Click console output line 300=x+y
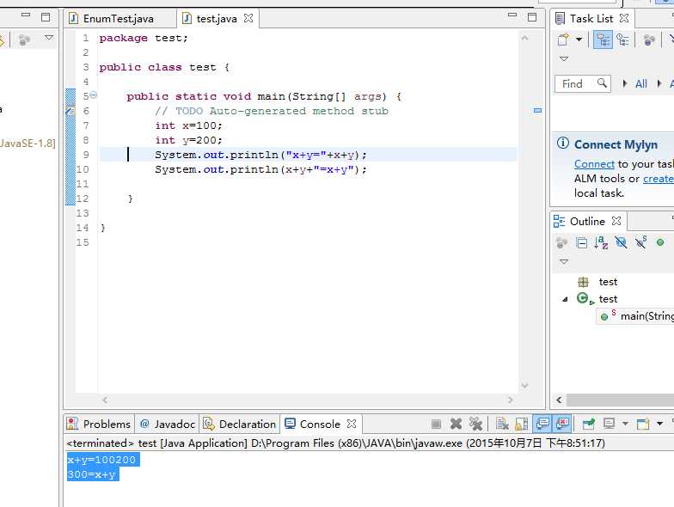674x507 pixels. [x=93, y=474]
